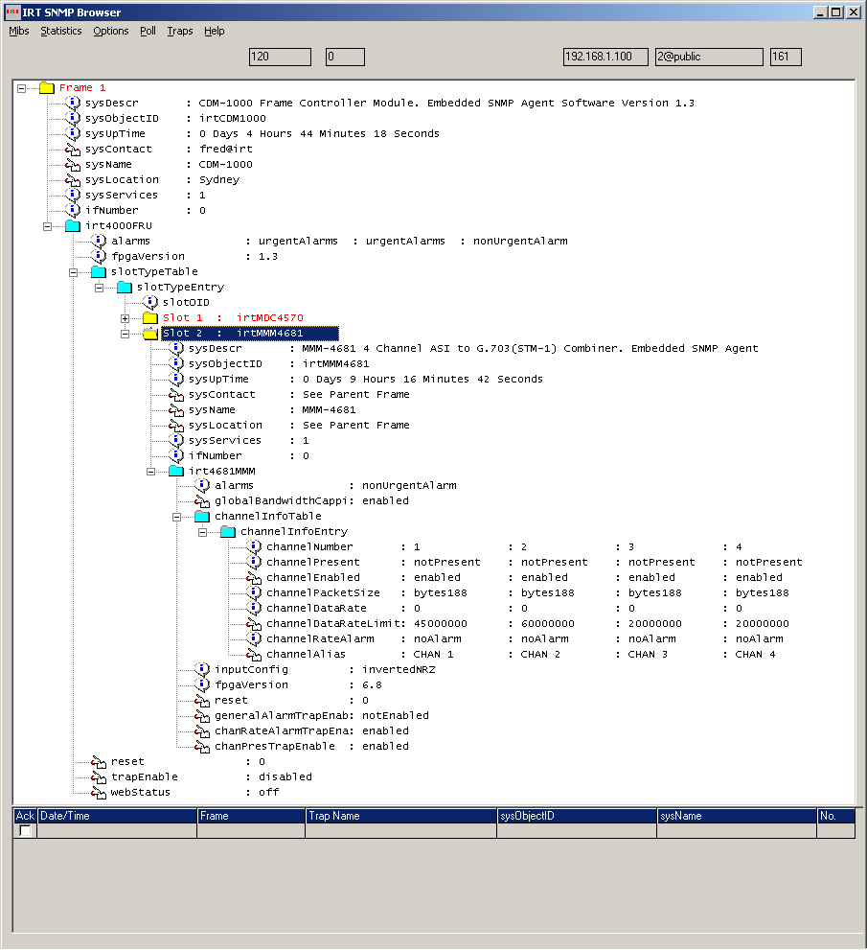Click the info icon beside sysDescr under Frame 1

(x=73, y=103)
